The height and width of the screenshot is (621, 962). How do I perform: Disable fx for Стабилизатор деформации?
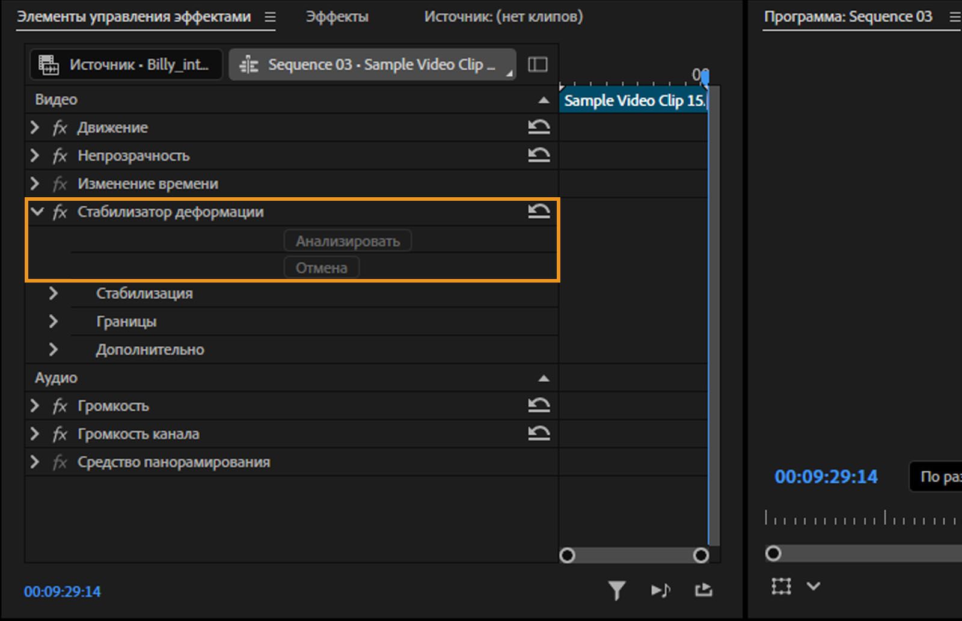click(60, 212)
